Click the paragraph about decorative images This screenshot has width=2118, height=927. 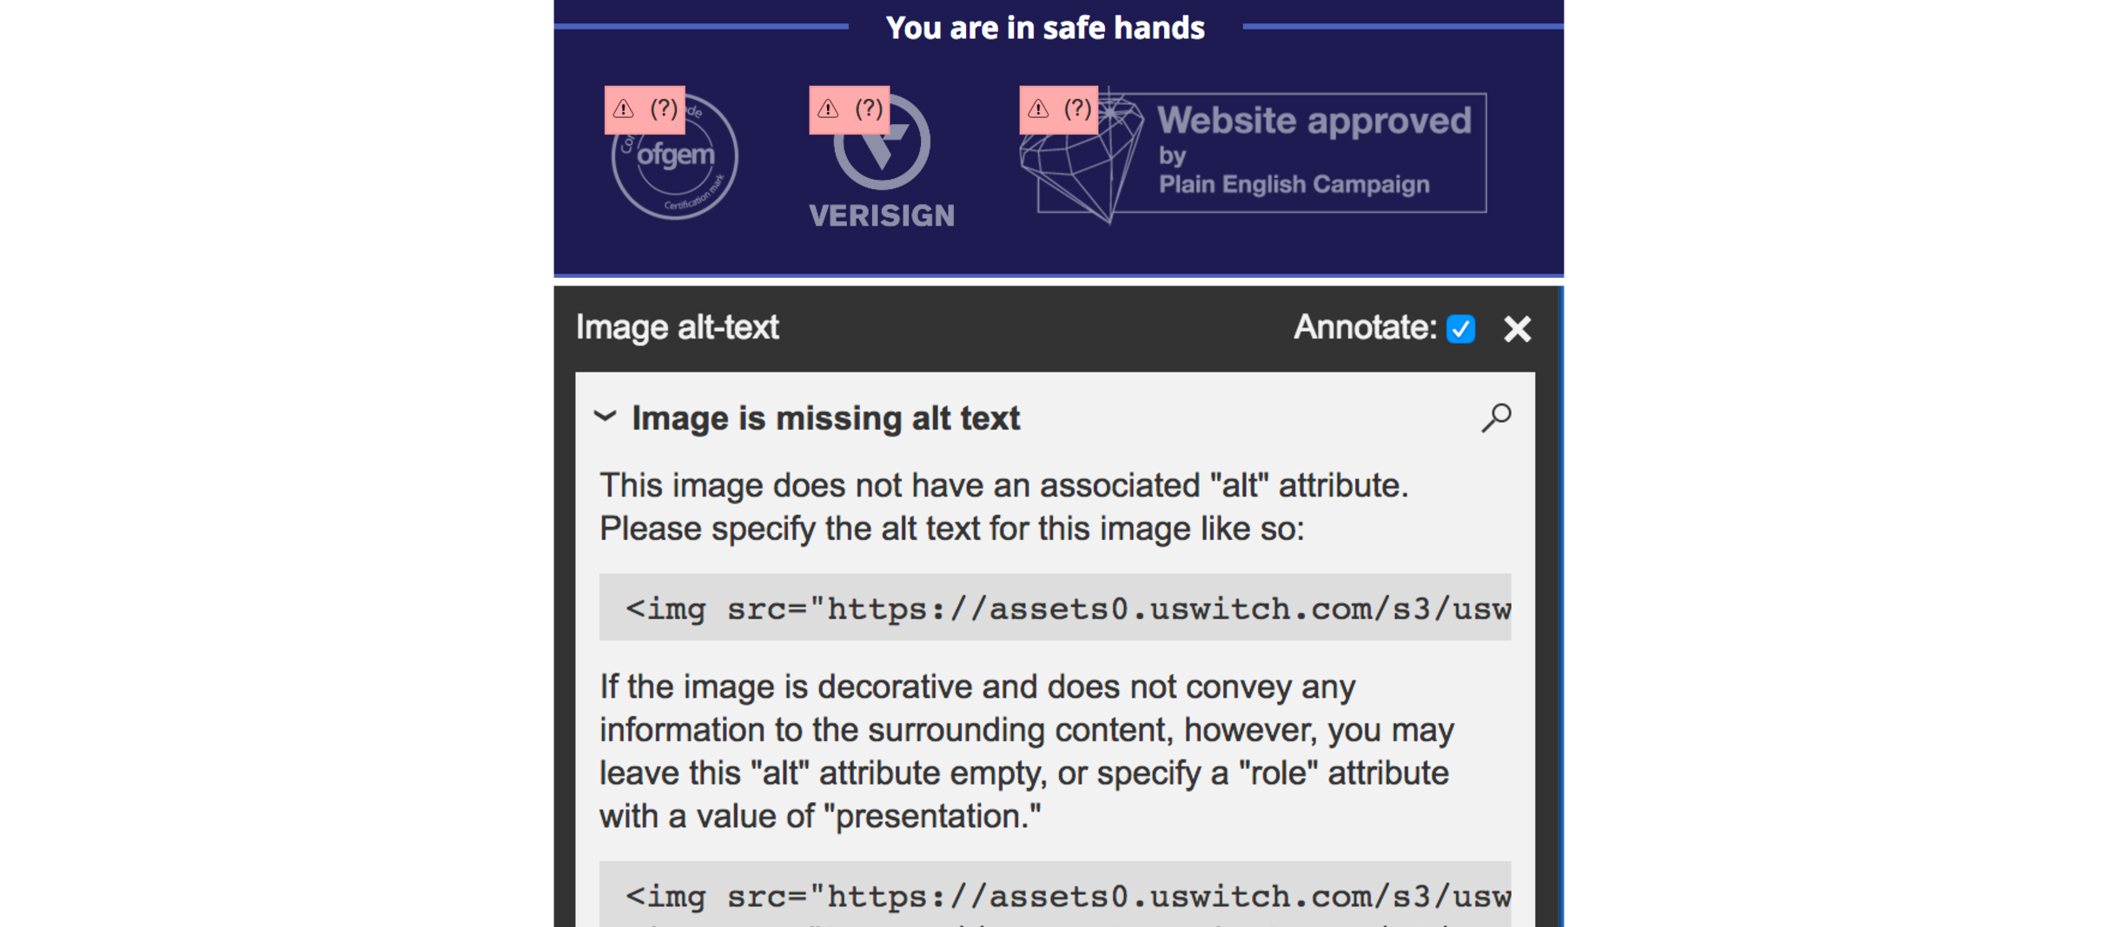[x=1025, y=751]
